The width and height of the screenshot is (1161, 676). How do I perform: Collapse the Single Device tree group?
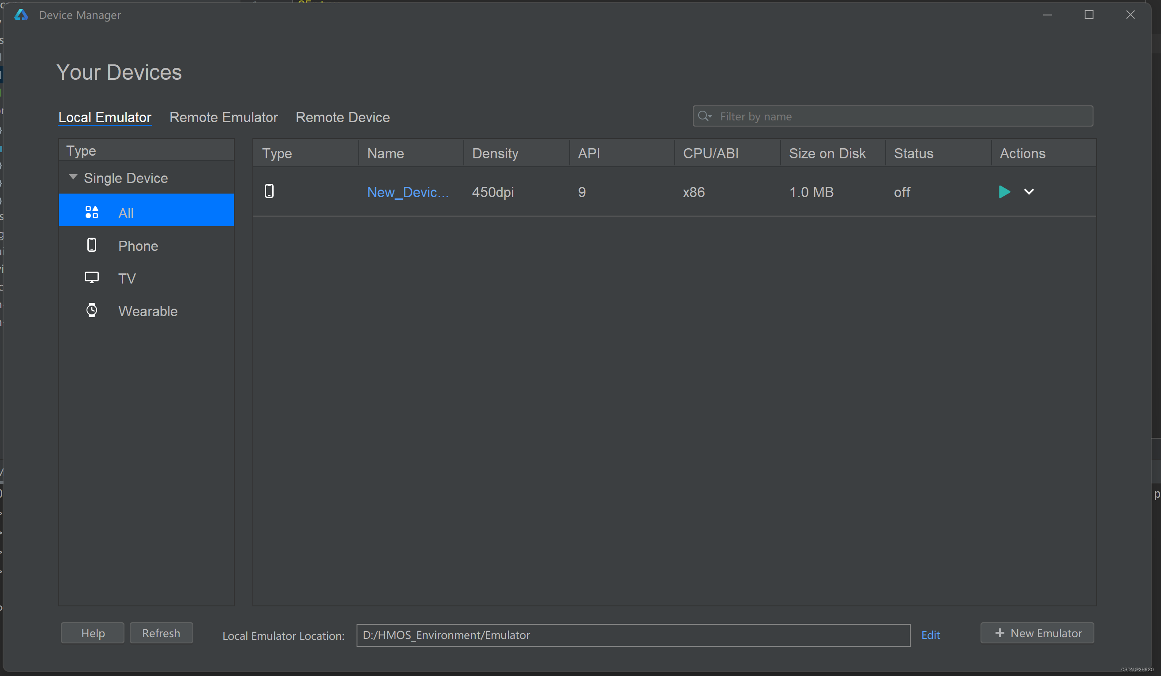tap(73, 177)
